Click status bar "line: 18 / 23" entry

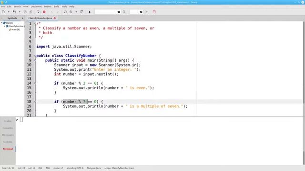[8, 168]
